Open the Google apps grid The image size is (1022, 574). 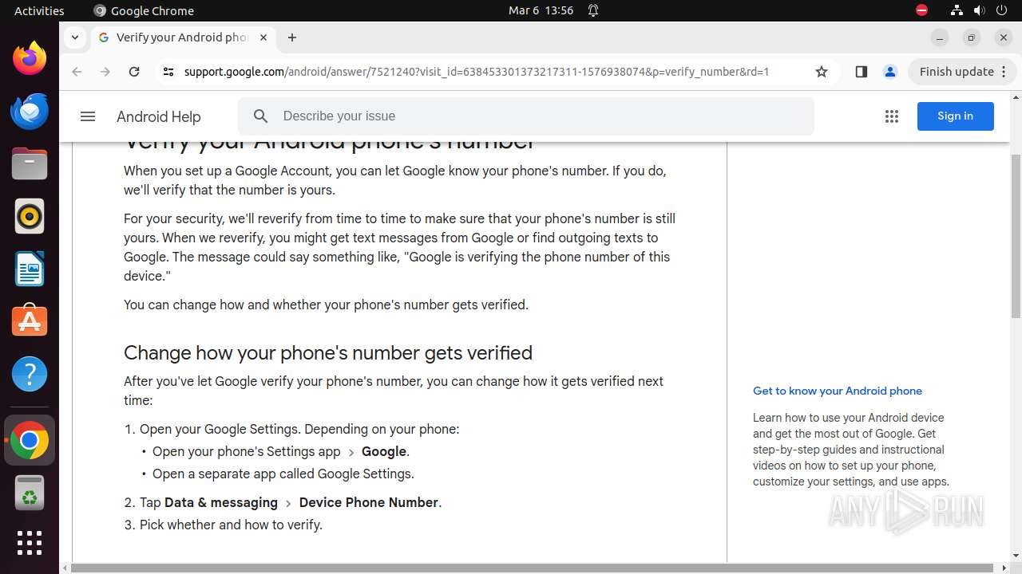(892, 116)
